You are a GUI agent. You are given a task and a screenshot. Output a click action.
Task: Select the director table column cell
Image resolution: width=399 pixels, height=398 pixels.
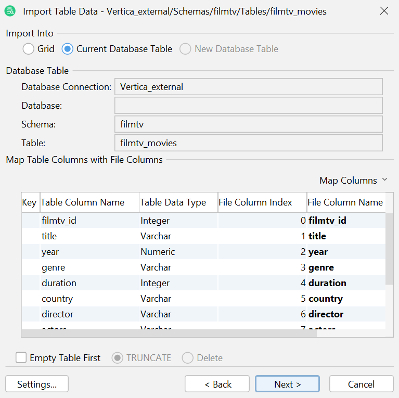click(89, 314)
